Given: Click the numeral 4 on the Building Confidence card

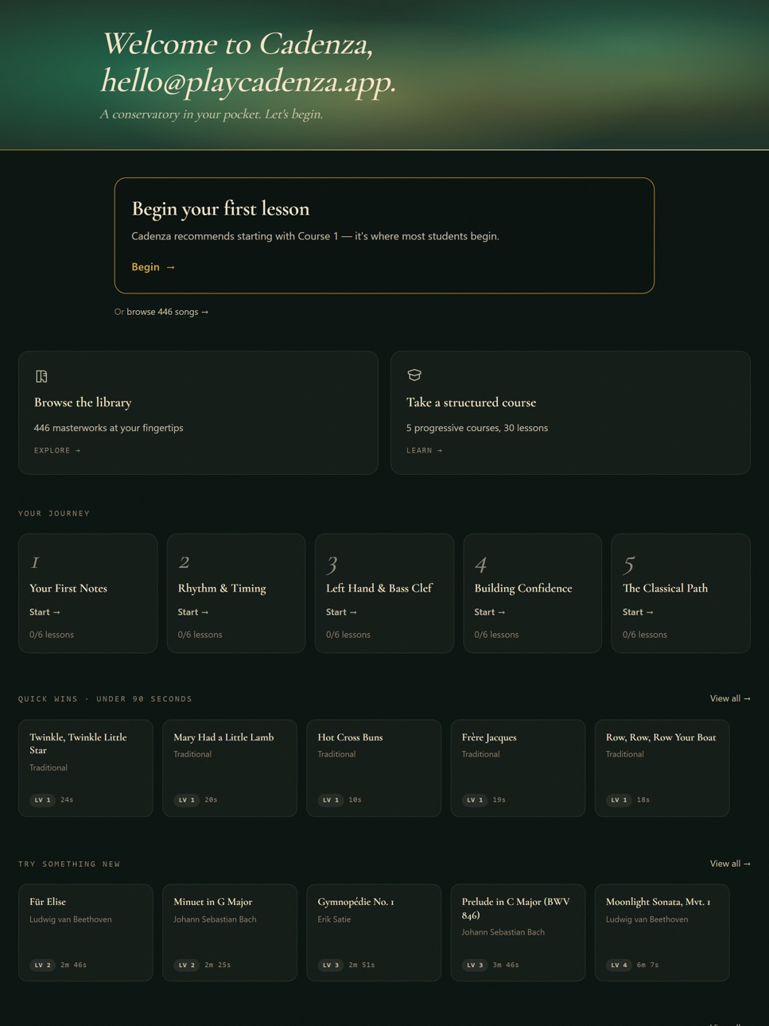Looking at the screenshot, I should (480, 564).
